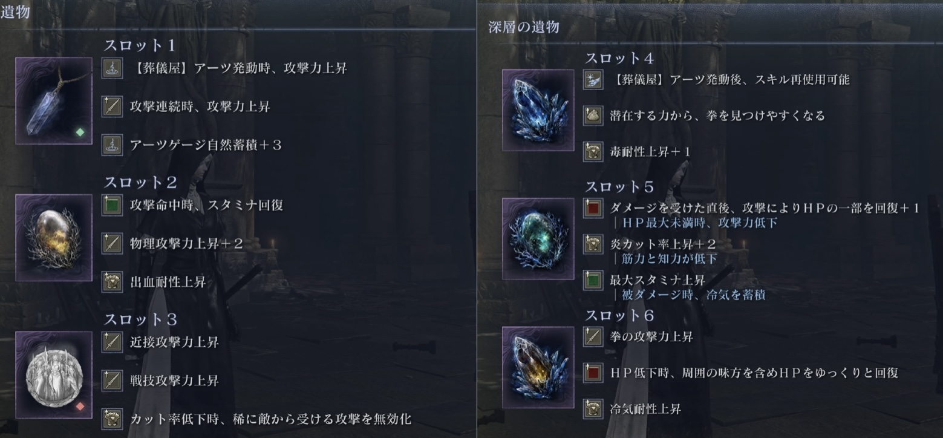Click the green icon beside 攻撃命中時、スタミナ回復
Image resolution: width=943 pixels, height=438 pixels.
point(113,205)
